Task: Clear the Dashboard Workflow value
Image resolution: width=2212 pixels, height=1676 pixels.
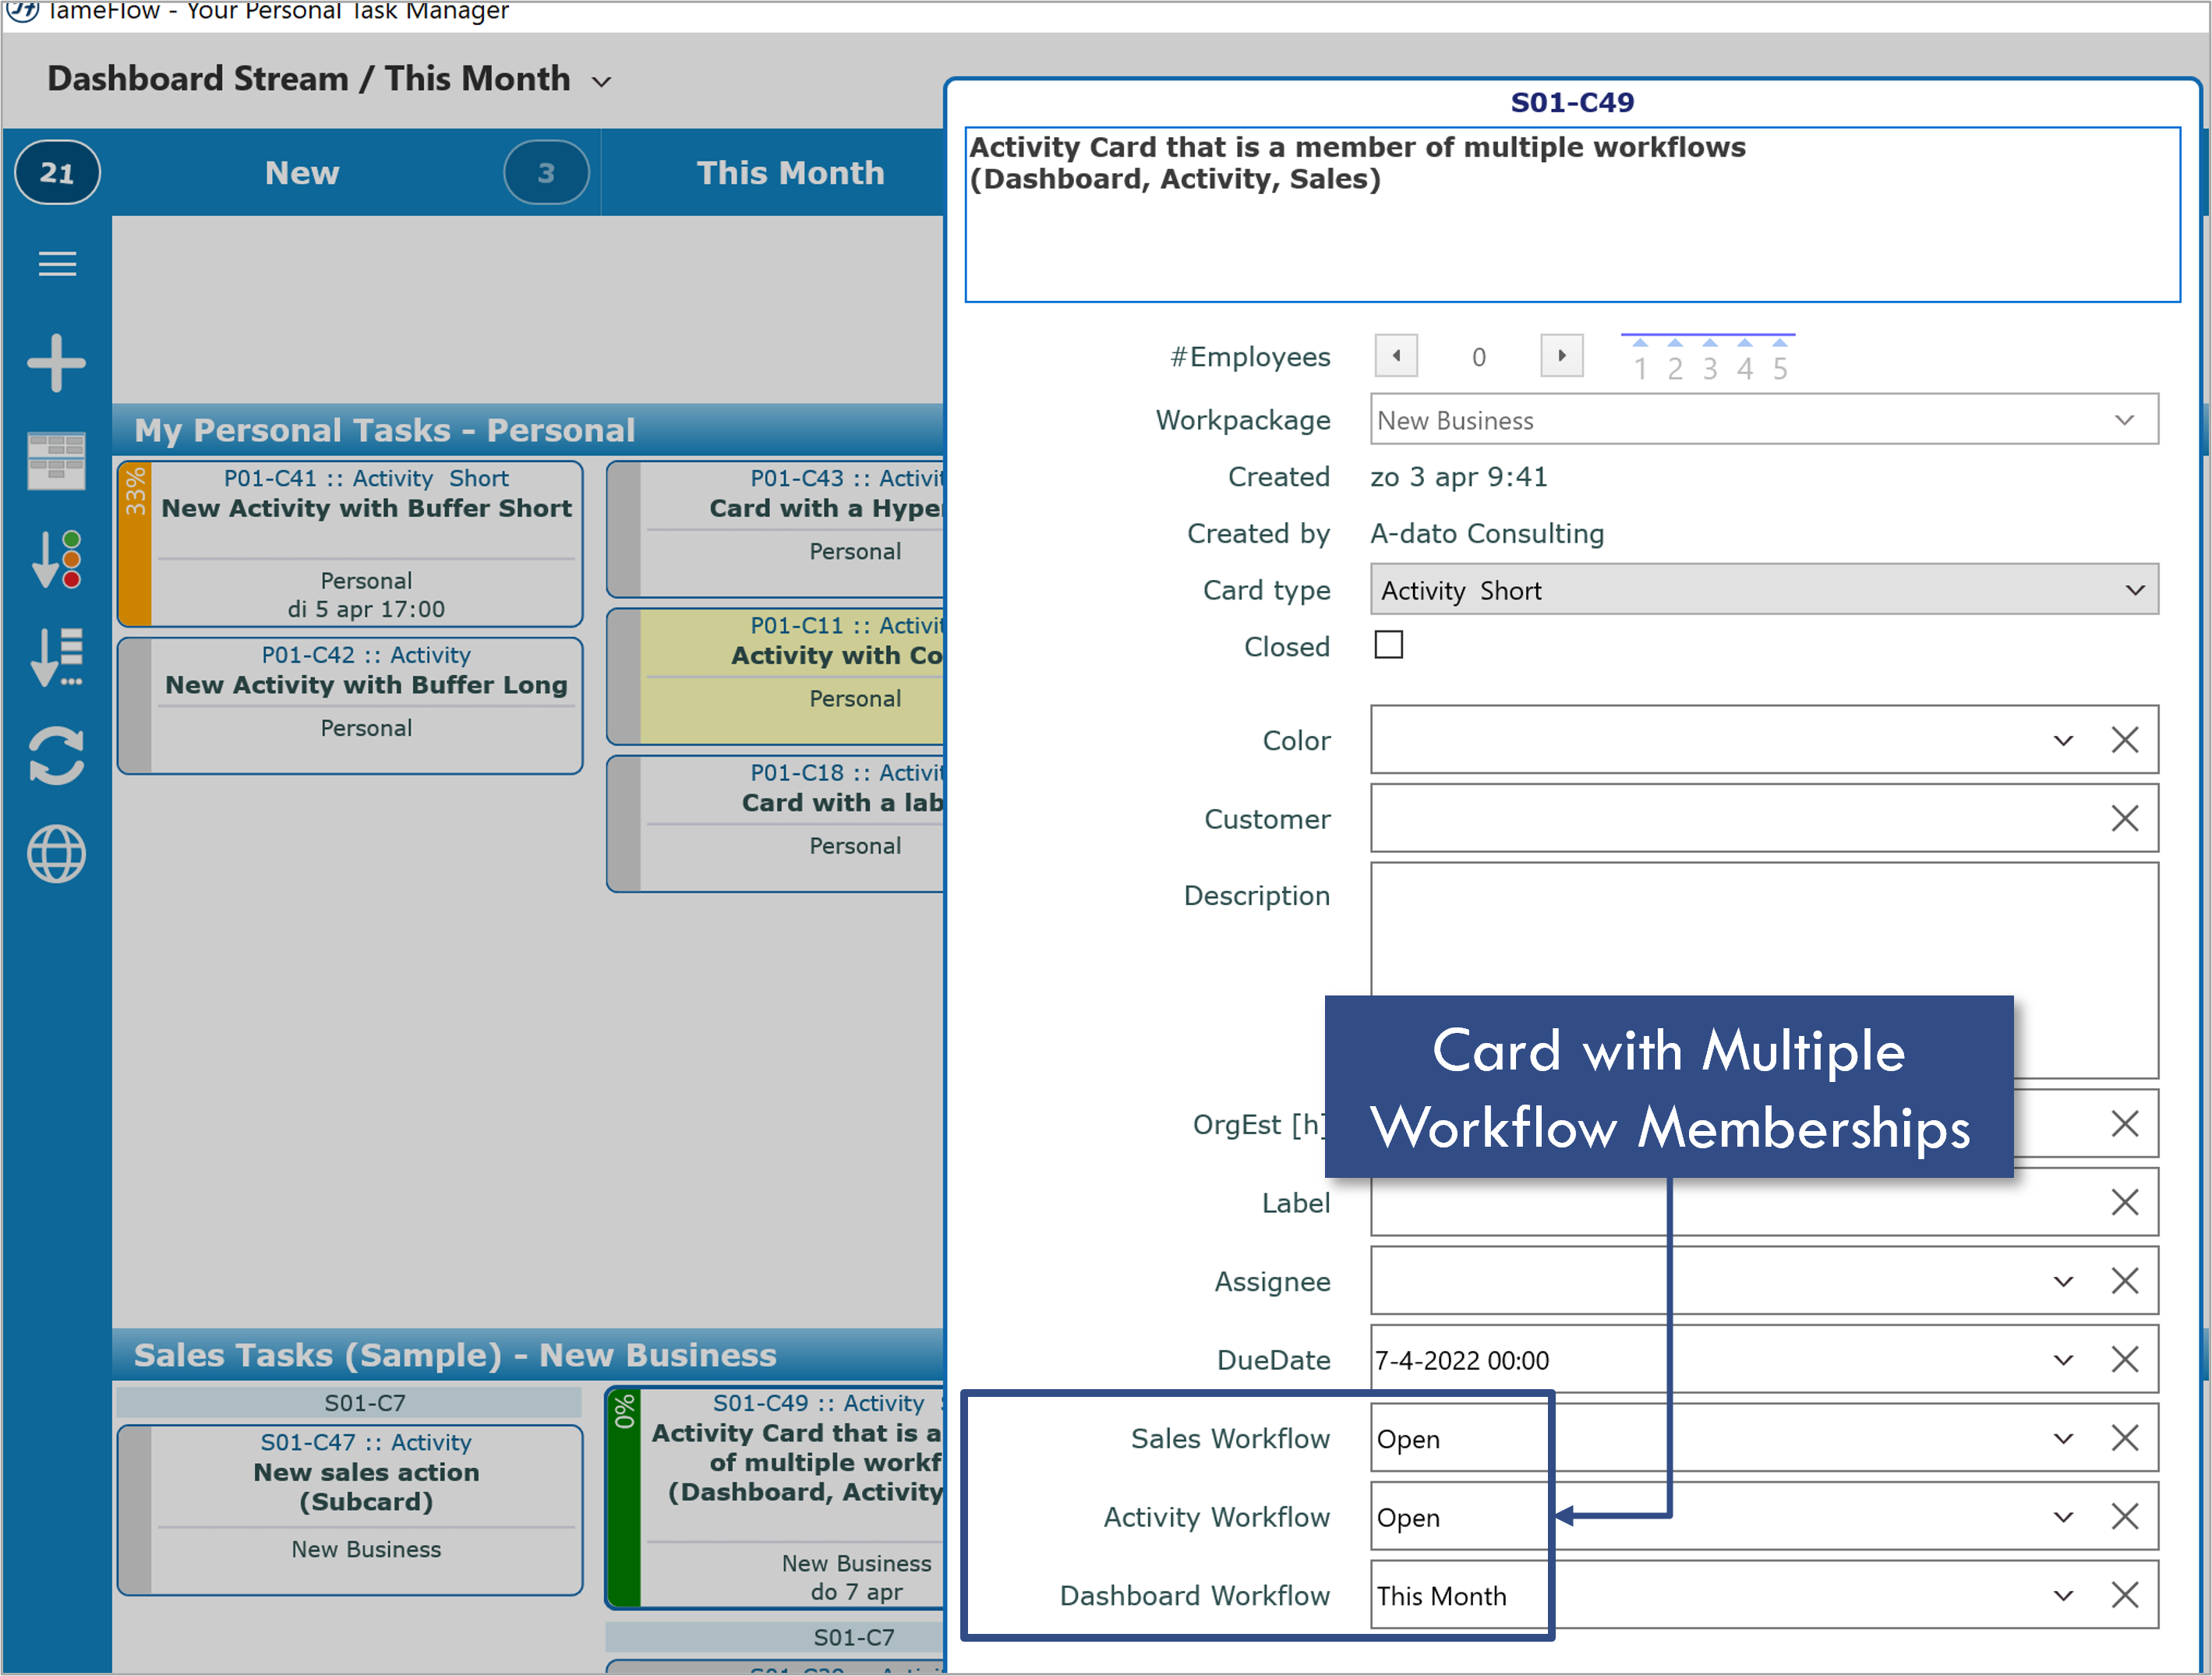Action: coord(2125,1595)
